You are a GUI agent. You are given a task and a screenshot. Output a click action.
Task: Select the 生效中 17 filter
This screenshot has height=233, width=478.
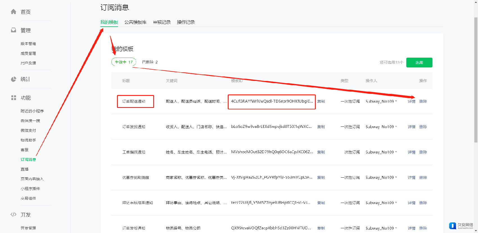tap(124, 62)
